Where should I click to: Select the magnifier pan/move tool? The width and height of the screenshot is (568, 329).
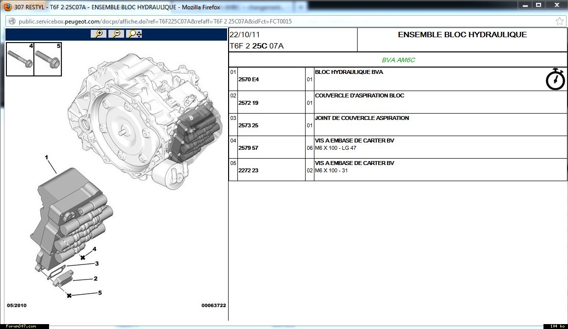(x=134, y=34)
